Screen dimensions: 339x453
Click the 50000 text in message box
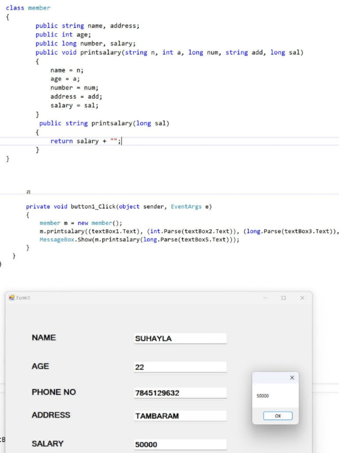coord(263,396)
